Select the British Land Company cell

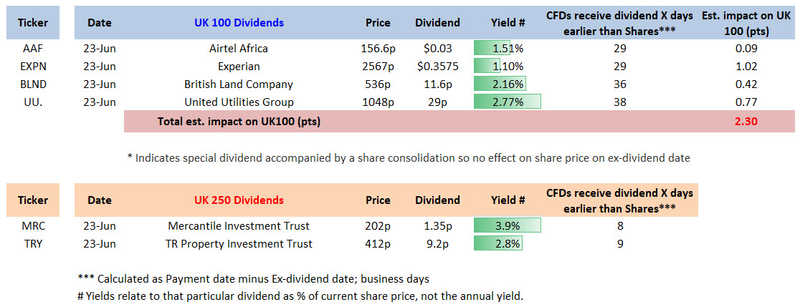click(239, 84)
